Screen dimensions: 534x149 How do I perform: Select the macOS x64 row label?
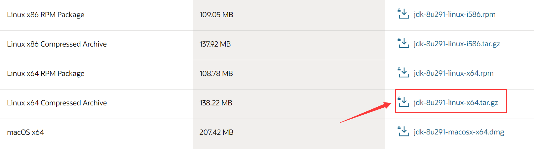pos(25,132)
